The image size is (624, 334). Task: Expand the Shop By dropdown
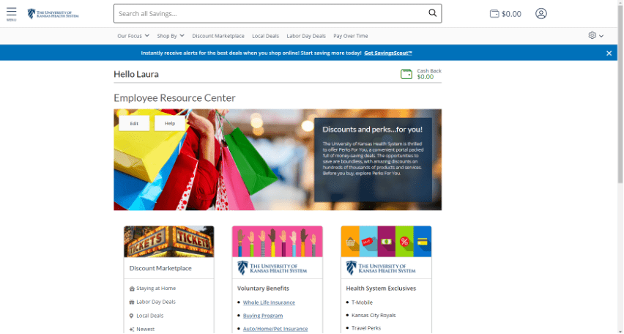171,36
